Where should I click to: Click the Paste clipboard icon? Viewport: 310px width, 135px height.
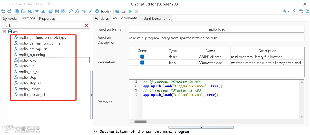[23, 11]
